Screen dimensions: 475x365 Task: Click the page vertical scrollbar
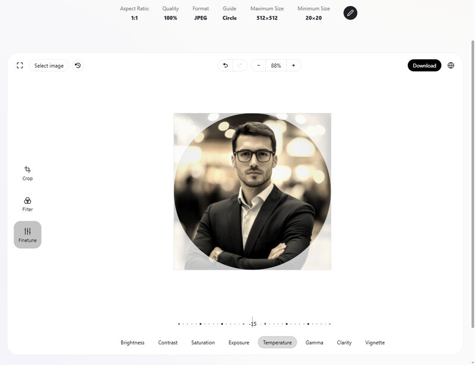tap(473, 184)
